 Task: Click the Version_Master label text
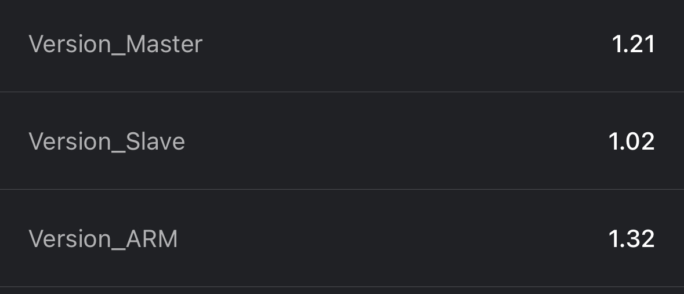[115, 45]
